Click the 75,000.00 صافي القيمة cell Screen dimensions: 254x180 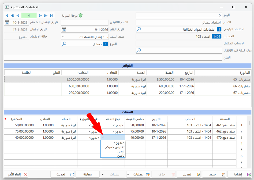click(x=135, y=131)
